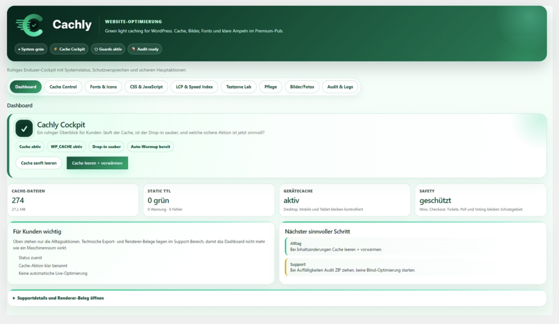Image resolution: width=559 pixels, height=324 pixels.
Task: Go to the Audit & Logs tab
Action: point(340,87)
